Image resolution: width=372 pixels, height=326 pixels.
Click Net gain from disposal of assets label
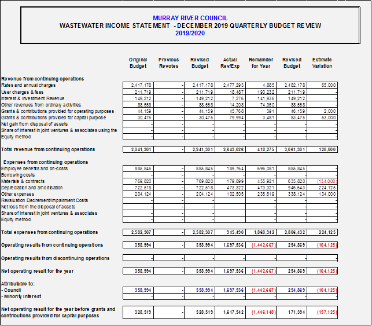pyautogui.click(x=34, y=124)
